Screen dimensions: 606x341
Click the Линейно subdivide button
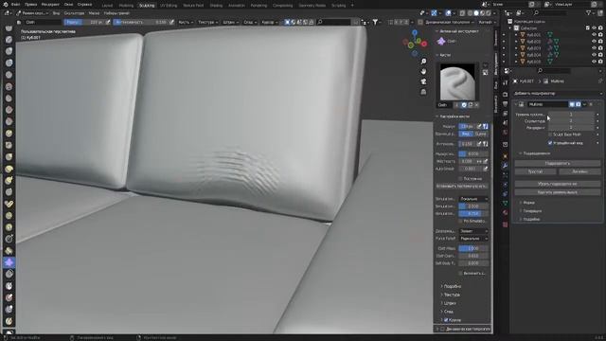click(x=579, y=171)
